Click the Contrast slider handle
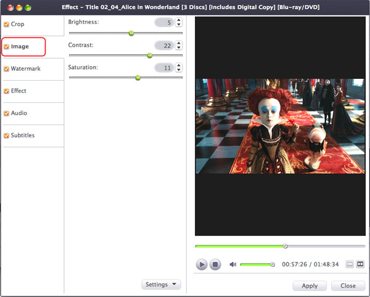The width and height of the screenshot is (370, 297). 150,55
